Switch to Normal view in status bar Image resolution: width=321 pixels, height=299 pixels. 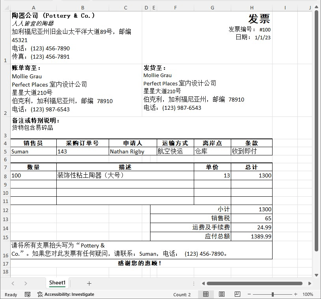(205, 294)
